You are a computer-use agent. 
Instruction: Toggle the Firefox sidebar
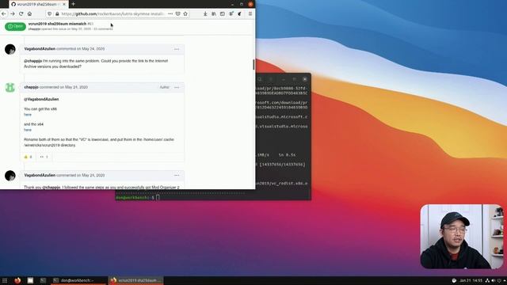[x=223, y=14]
